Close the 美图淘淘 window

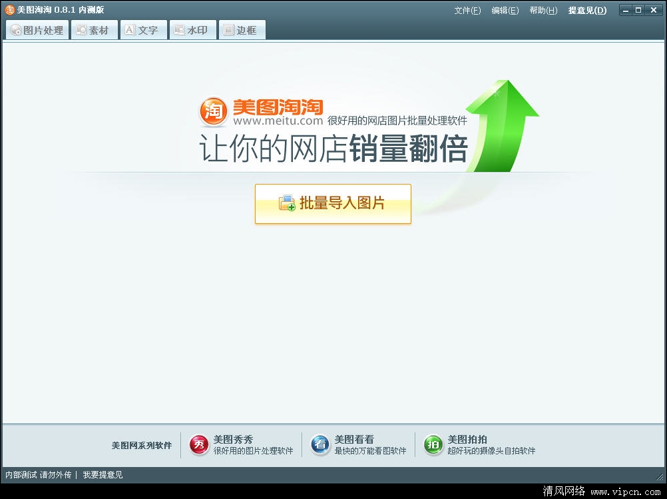[x=654, y=10]
